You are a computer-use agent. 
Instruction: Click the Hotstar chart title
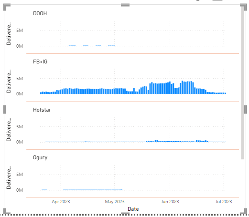click(42, 110)
